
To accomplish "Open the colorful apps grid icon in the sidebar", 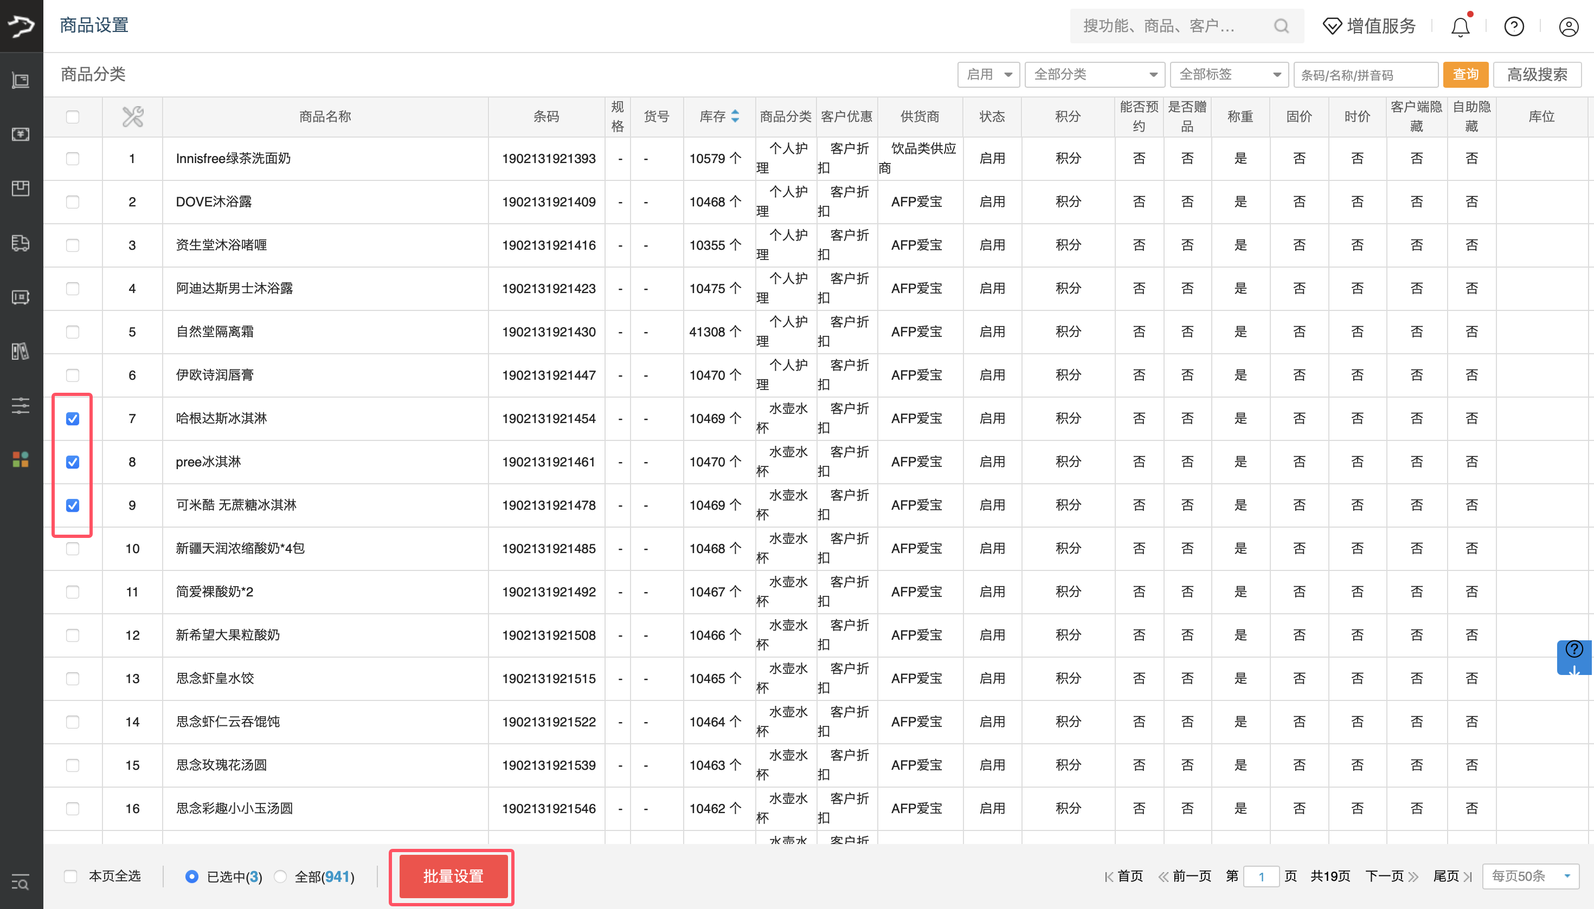I will pyautogui.click(x=21, y=459).
